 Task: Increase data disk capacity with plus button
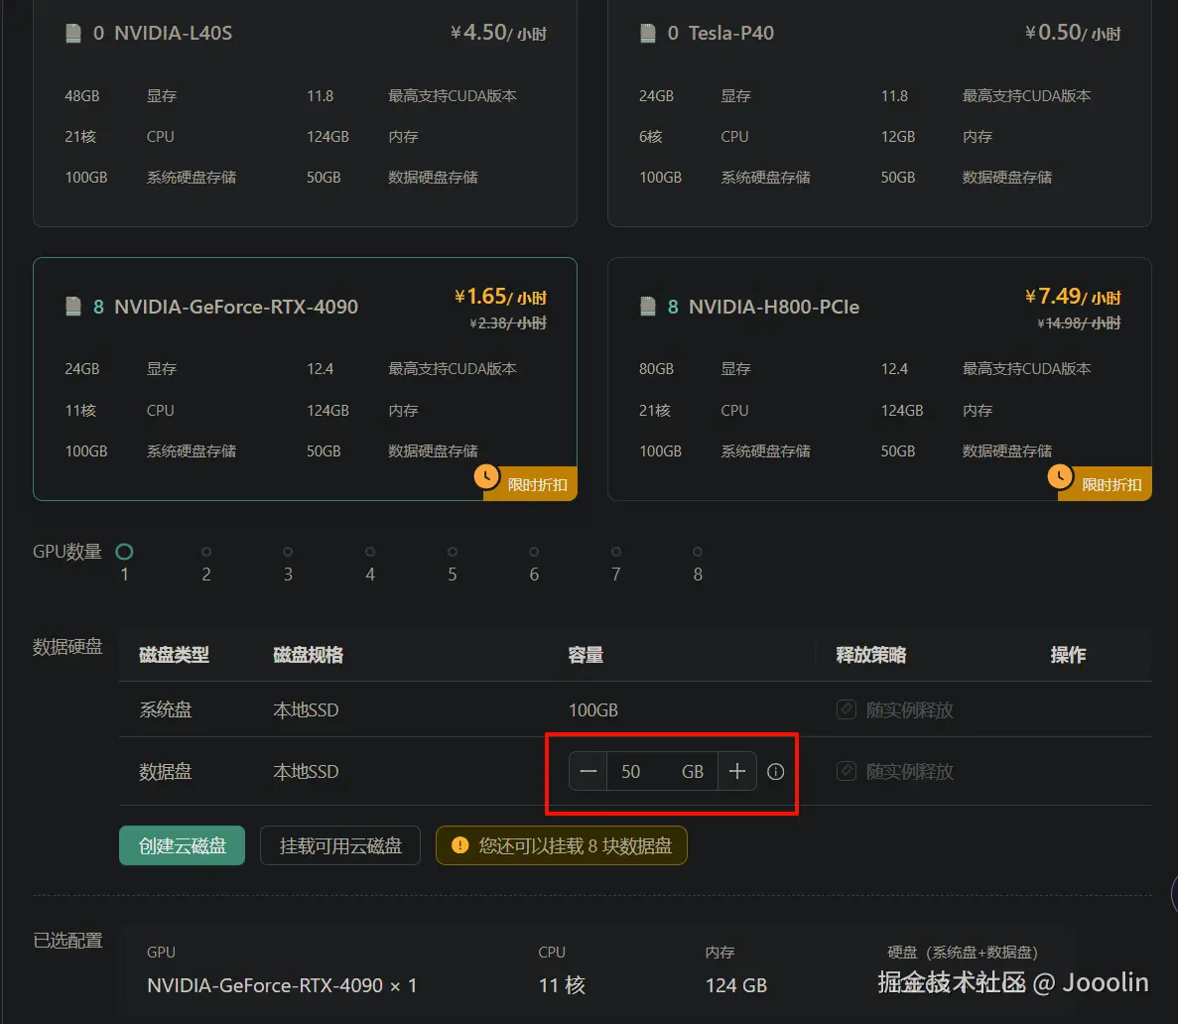pyautogui.click(x=737, y=772)
